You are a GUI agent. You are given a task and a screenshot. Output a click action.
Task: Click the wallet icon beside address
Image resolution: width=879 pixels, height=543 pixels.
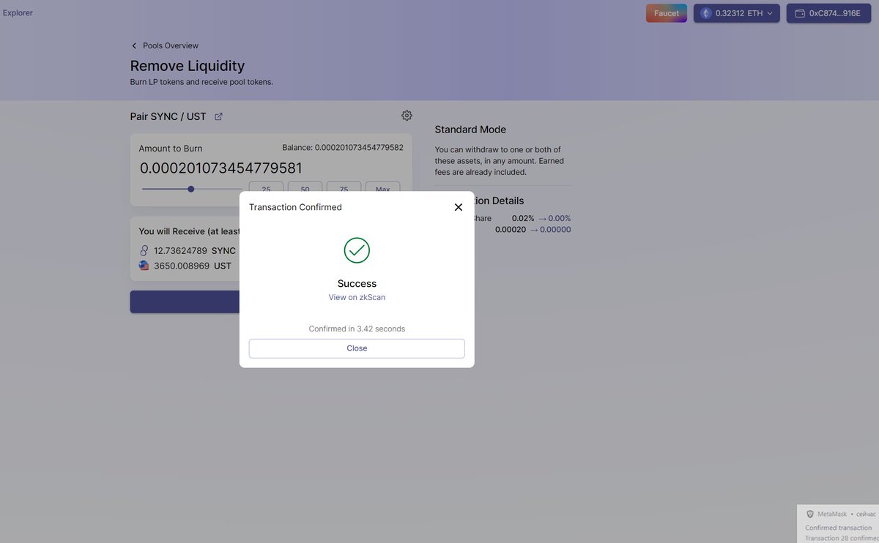point(800,13)
